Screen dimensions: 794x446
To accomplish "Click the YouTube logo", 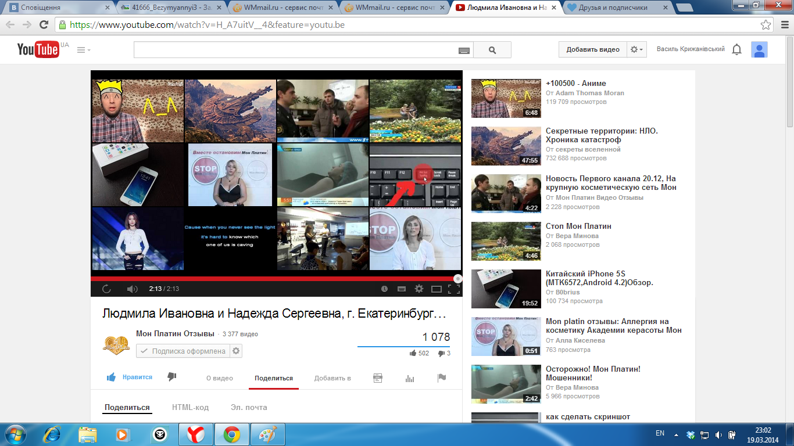I will coord(38,49).
